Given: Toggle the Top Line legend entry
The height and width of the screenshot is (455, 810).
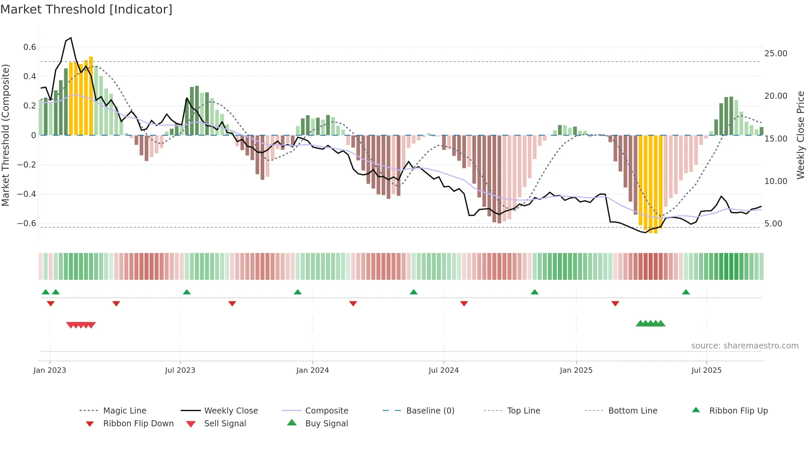Looking at the screenshot, I should 512,411.
